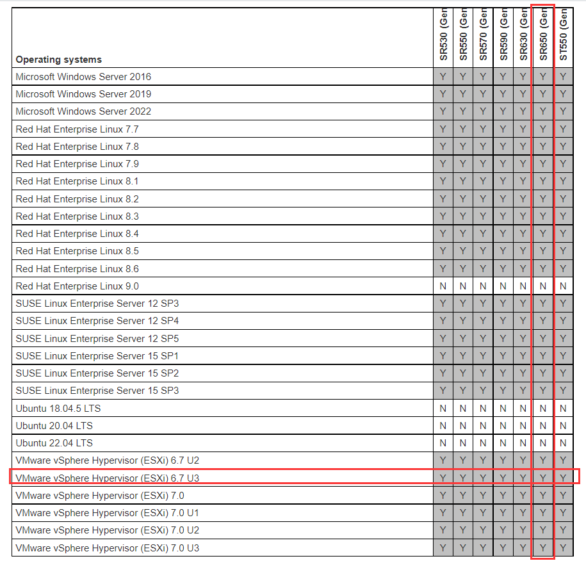Click SR650 'Y' cell for ESXi 6.7 U3
This screenshot has width=586, height=561.
(543, 478)
